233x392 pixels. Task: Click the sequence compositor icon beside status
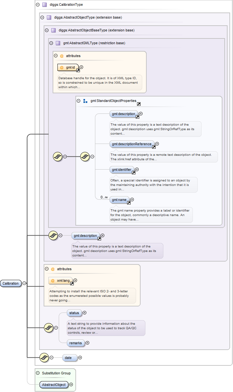(48, 328)
